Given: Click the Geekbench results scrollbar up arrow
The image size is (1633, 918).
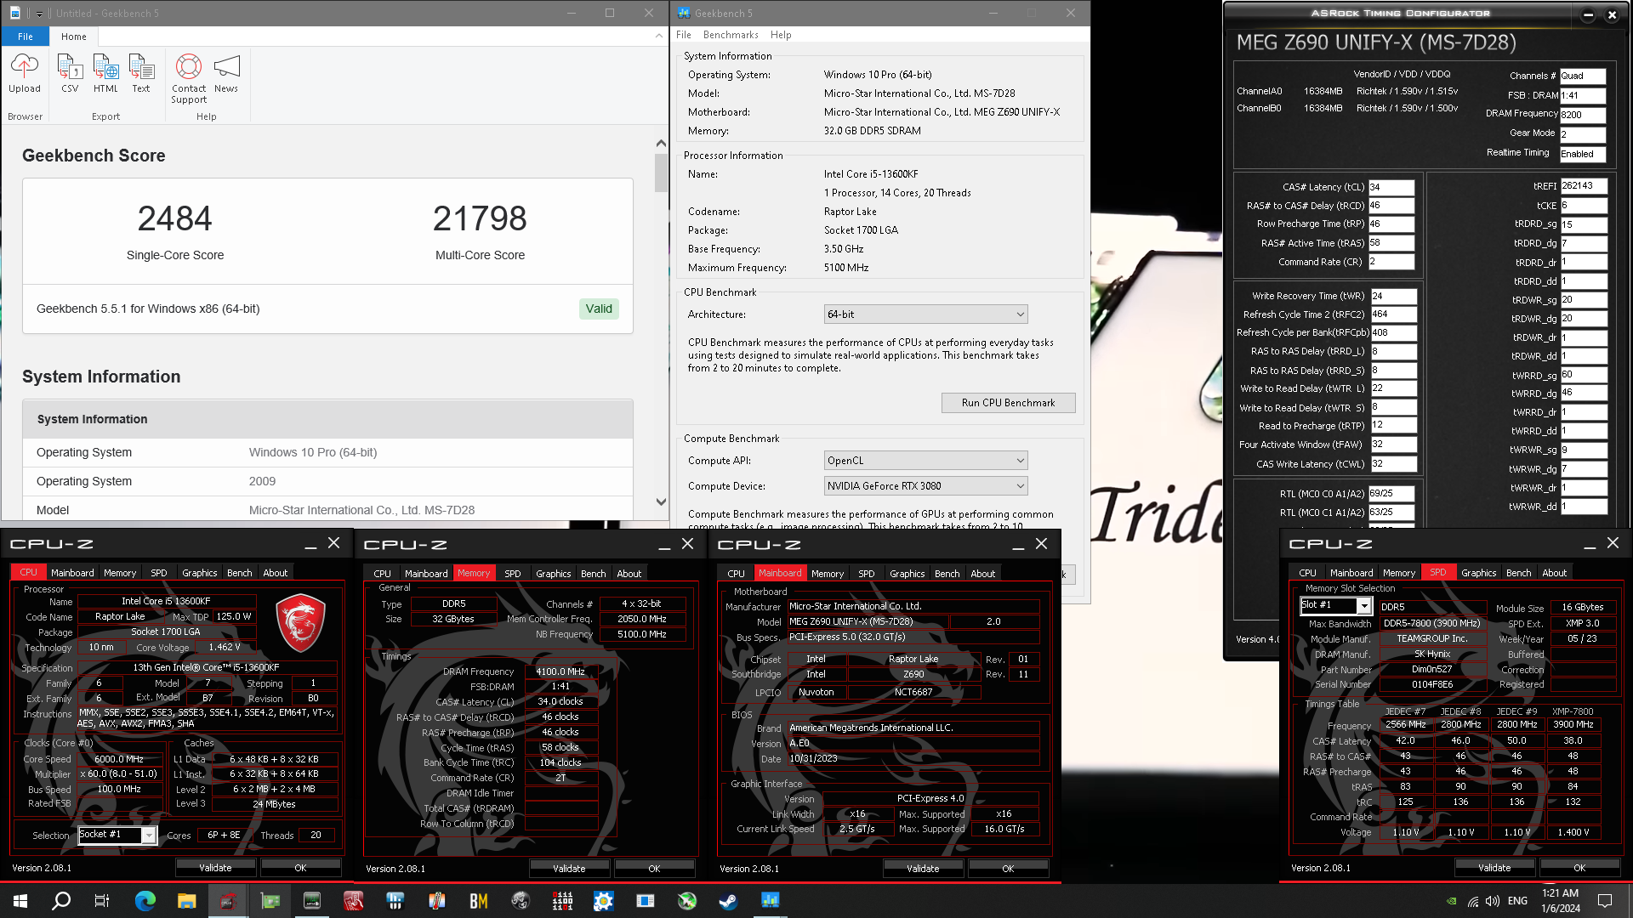Looking at the screenshot, I should (x=661, y=144).
